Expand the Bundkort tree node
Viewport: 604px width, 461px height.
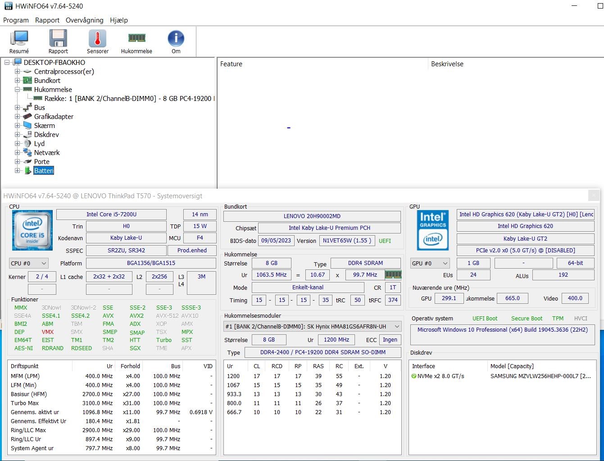pos(17,80)
